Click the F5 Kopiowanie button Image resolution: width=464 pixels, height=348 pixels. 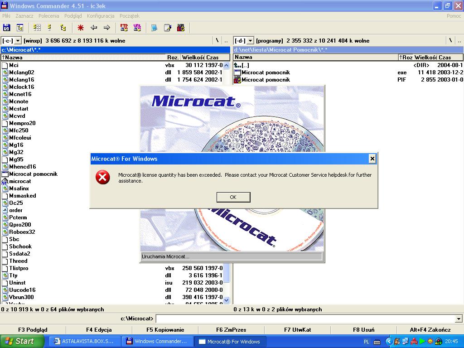[x=165, y=330]
